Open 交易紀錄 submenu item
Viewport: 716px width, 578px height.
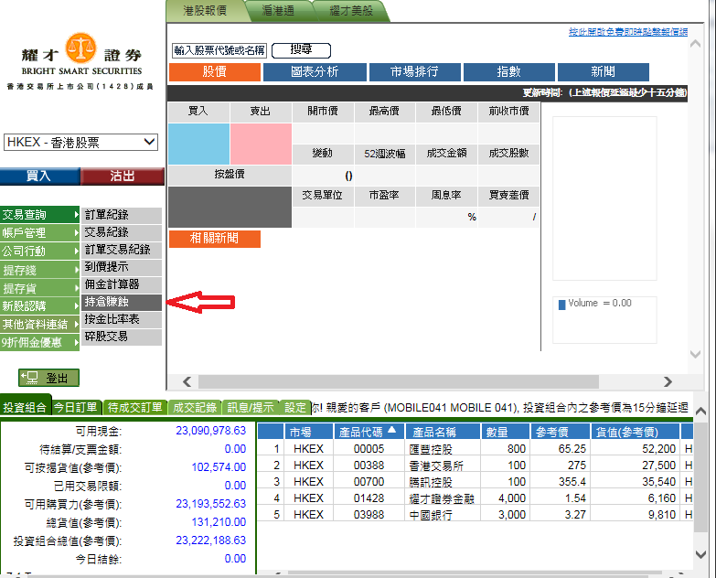coord(122,232)
